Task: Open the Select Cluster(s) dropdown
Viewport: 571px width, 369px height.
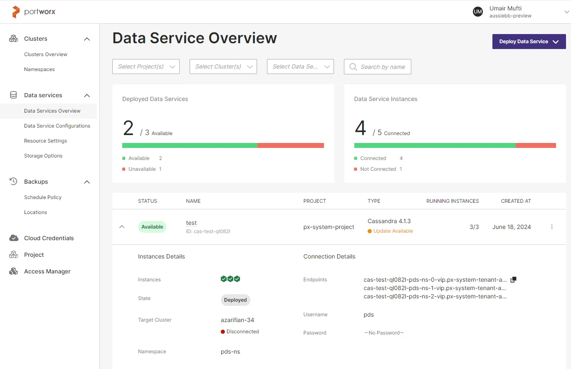Action: [x=223, y=66]
